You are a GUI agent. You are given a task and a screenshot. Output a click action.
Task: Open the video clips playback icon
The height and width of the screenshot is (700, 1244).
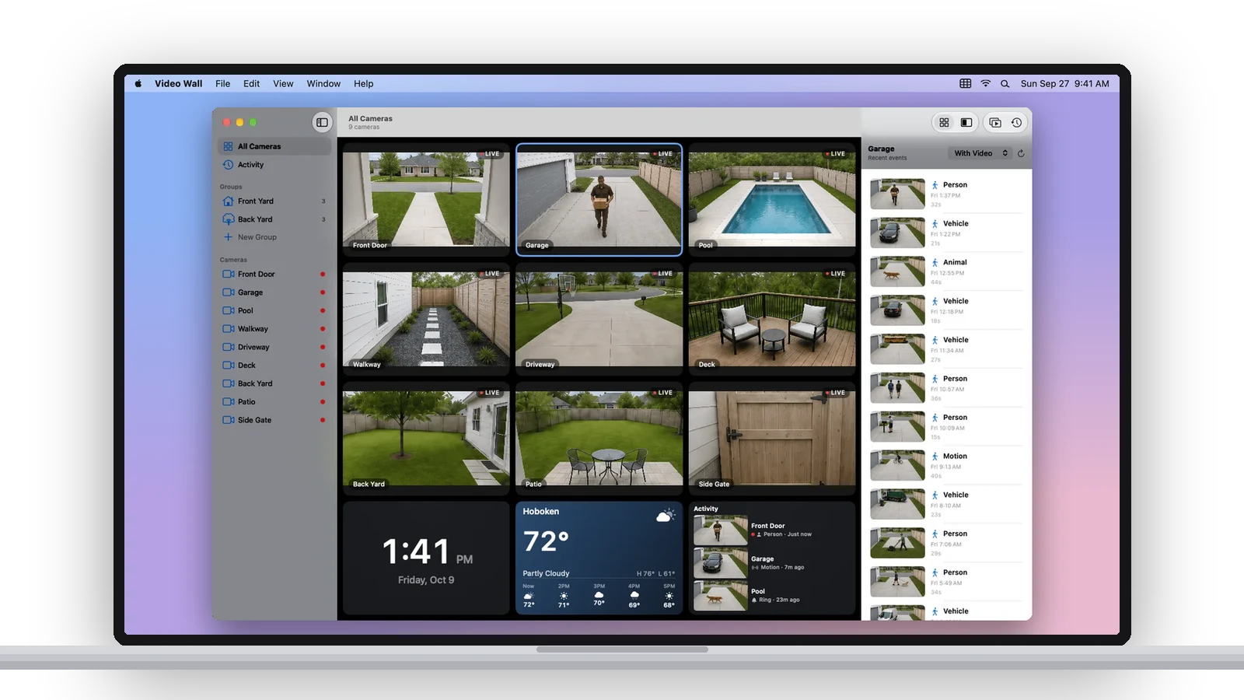(995, 122)
